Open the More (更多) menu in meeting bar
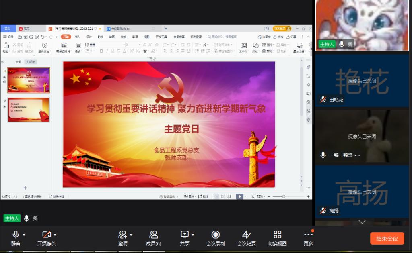The width and height of the screenshot is (412, 253). 308,238
